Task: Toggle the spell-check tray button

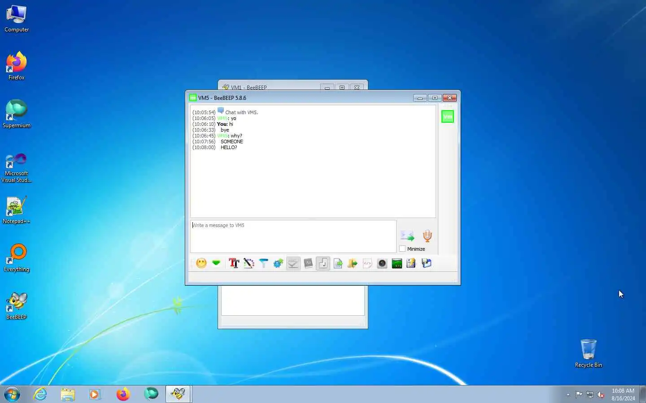Action: [x=293, y=263]
